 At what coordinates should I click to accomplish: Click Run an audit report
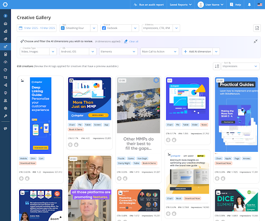tap(149, 5)
